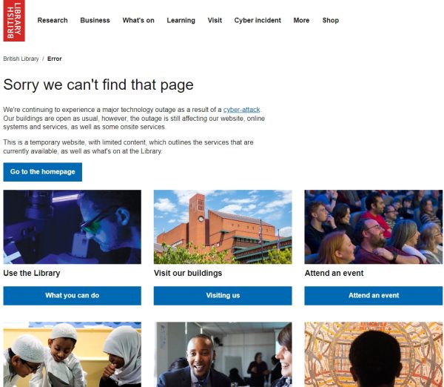Click the What you can do button
This screenshot has height=387, width=444.
(x=73, y=296)
